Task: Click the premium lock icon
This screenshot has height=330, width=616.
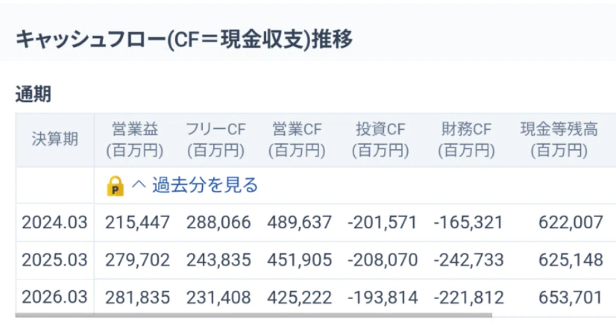Action: 115,186
